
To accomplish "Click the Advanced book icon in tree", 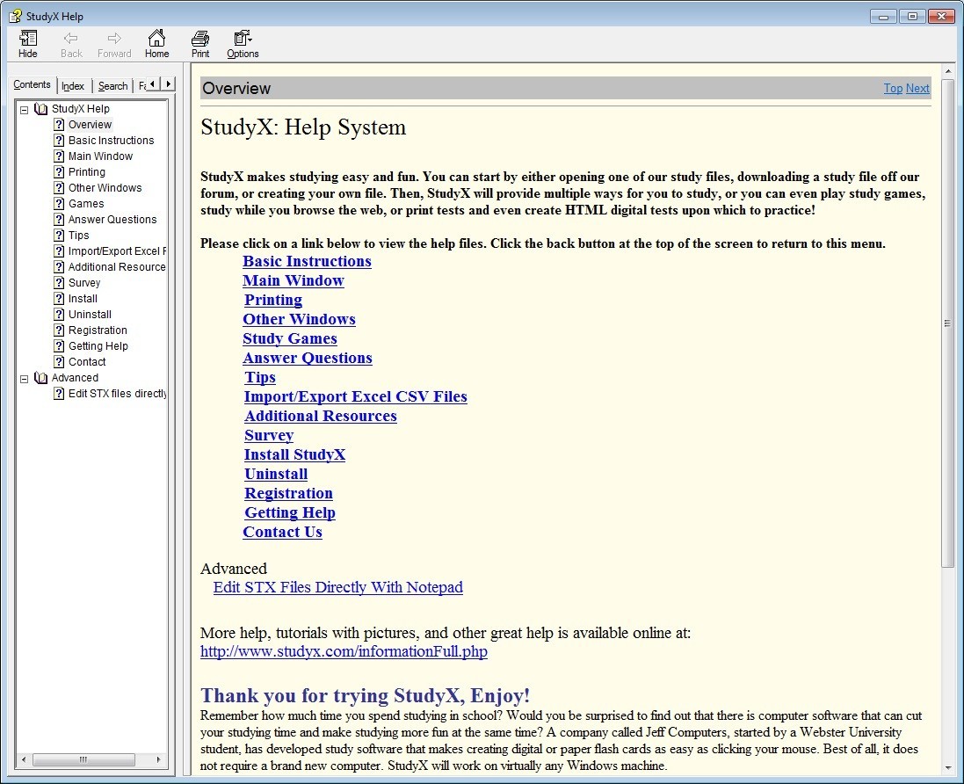I will click(x=40, y=378).
